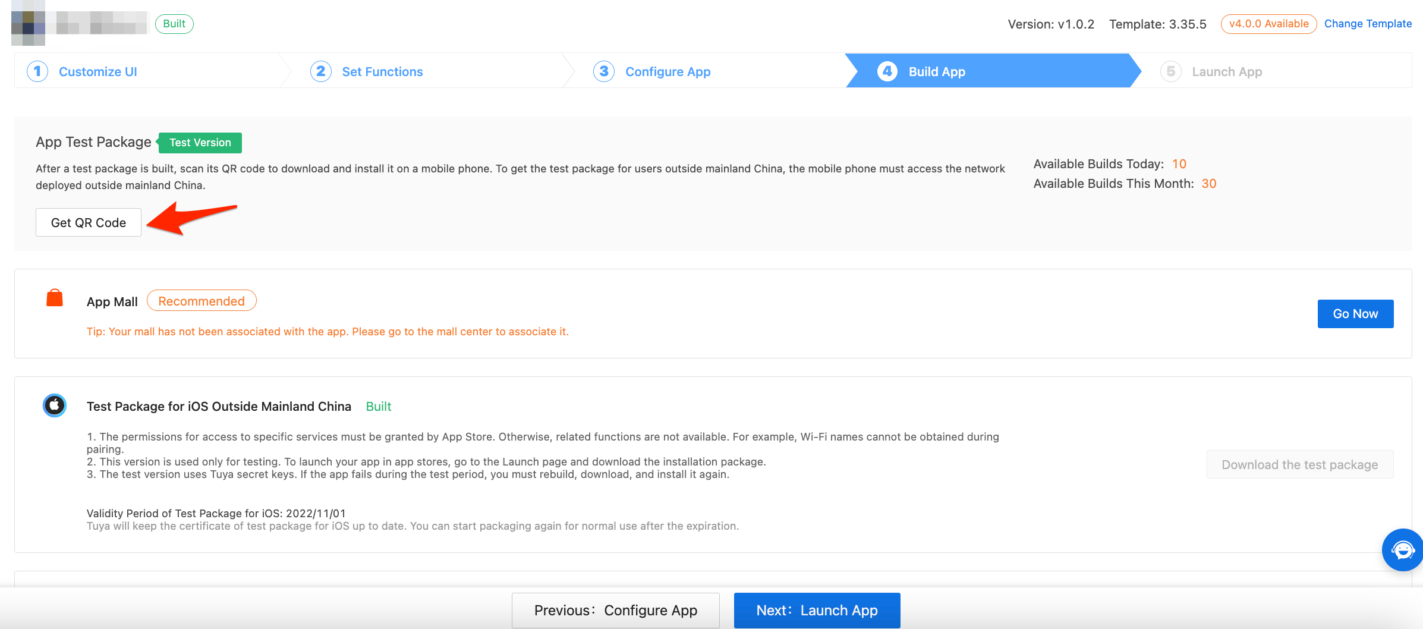
Task: Click the step 5 circle icon
Action: [x=1170, y=71]
